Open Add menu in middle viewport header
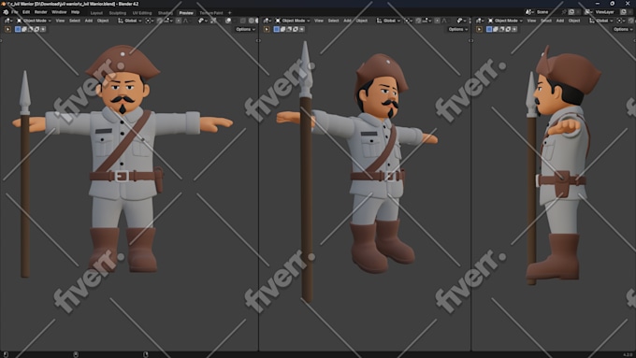Viewport: 636px width, 358px height. [347, 21]
